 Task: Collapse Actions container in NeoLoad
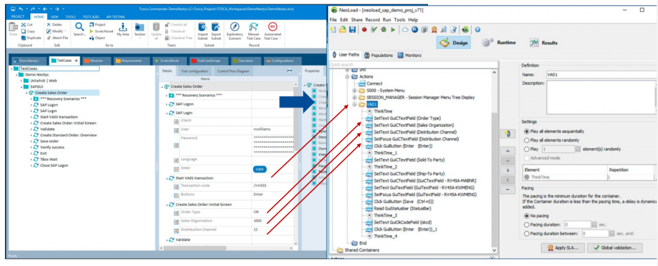(348, 77)
